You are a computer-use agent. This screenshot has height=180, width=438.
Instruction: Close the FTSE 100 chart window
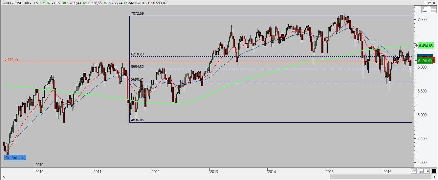pos(434,3)
